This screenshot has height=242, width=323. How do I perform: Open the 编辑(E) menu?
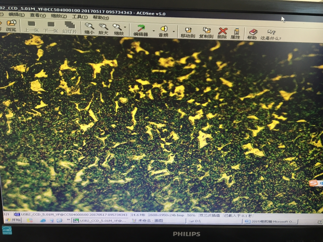click(17, 15)
